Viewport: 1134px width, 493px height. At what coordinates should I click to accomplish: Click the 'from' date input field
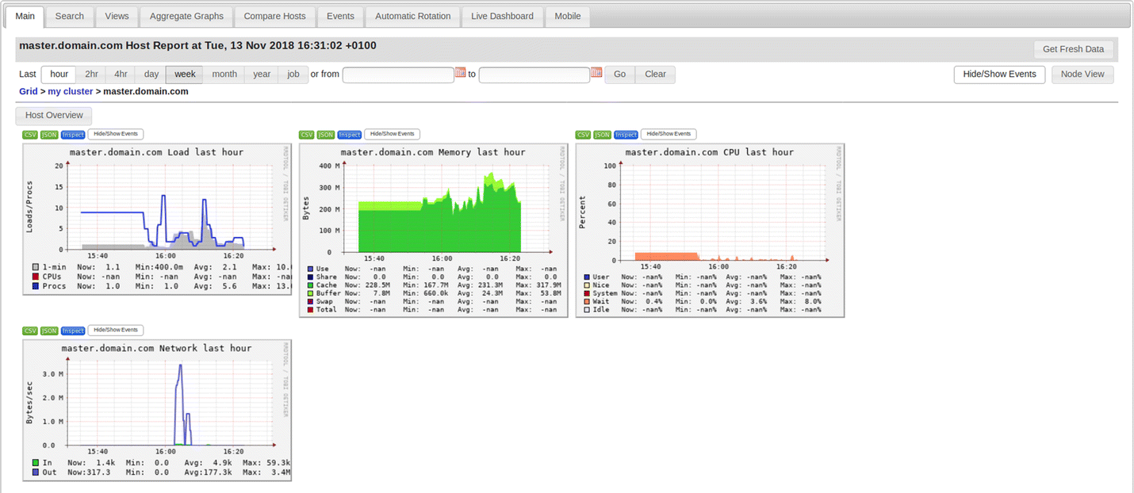point(398,75)
